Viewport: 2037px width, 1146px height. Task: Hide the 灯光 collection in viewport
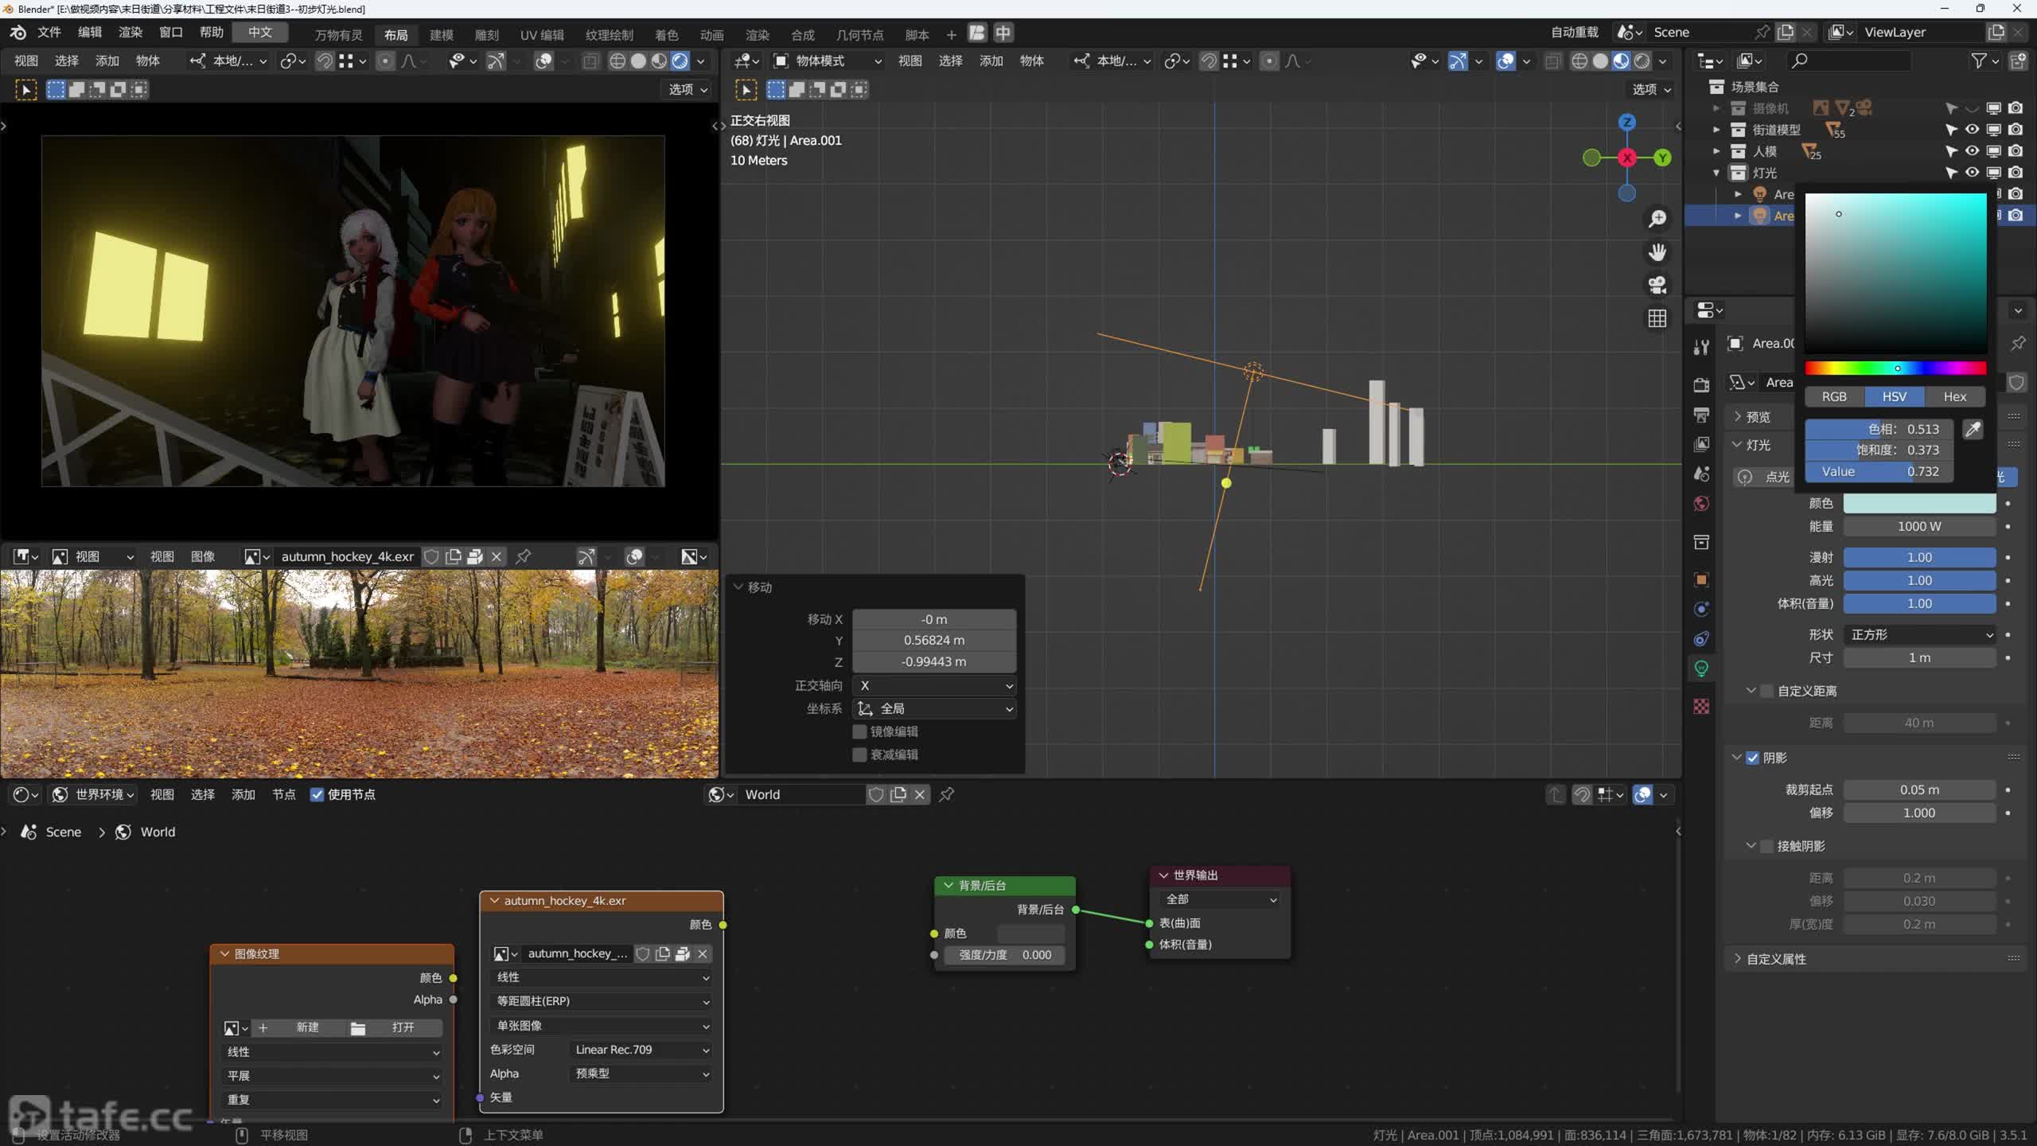point(1972,173)
